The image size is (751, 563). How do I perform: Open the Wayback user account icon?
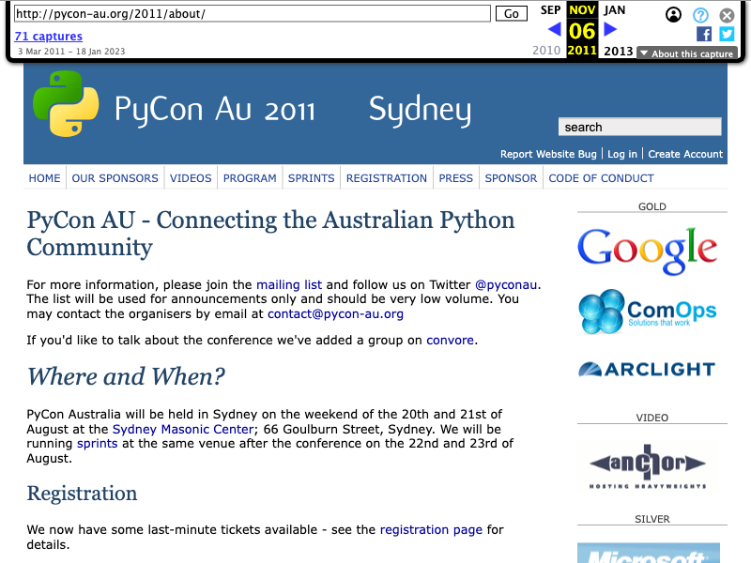[673, 15]
